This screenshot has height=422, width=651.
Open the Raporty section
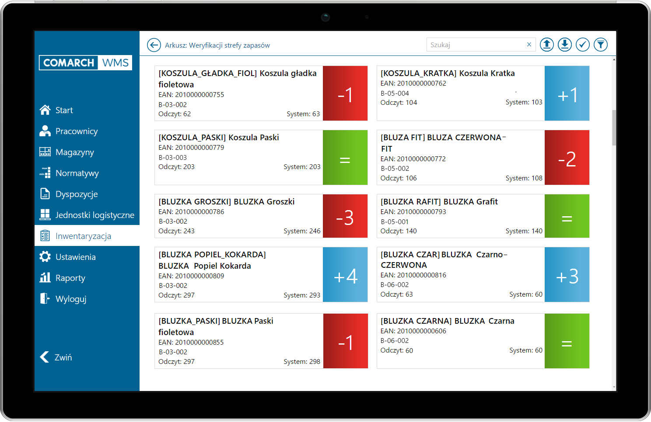pos(70,278)
